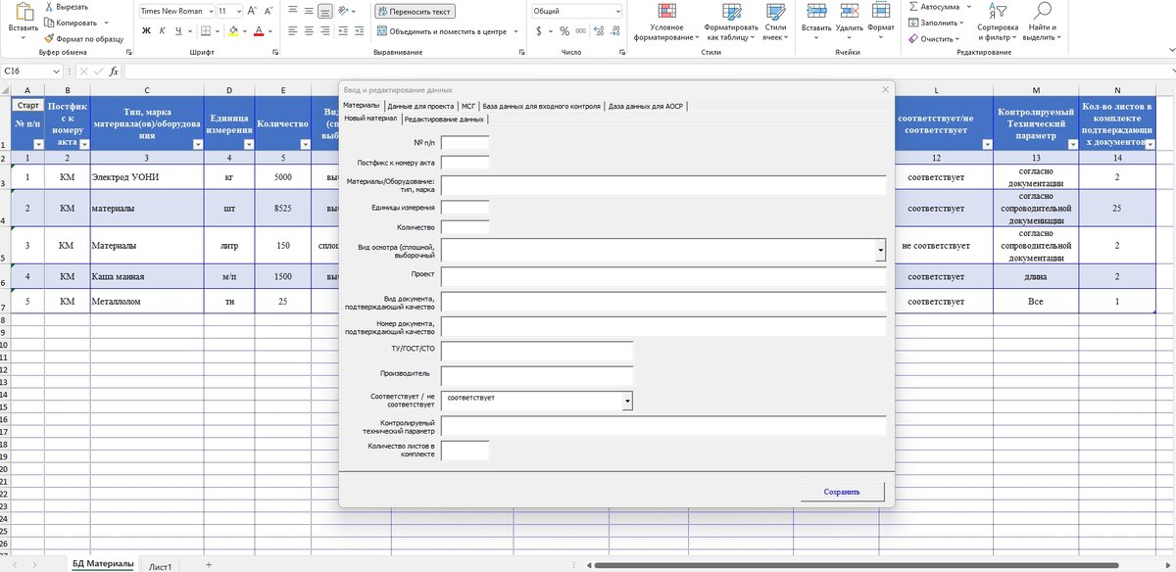Click the Производитель input field
1176x572 pixels.
pyautogui.click(x=537, y=376)
